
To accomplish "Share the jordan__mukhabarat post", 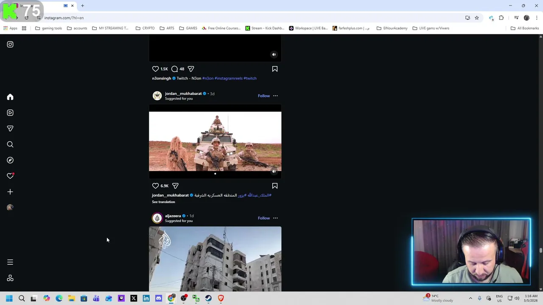I will (x=175, y=186).
